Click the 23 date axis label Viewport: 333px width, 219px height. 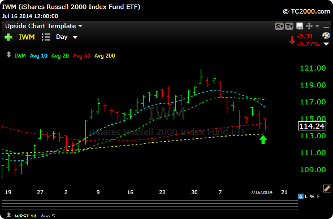pos(162,192)
